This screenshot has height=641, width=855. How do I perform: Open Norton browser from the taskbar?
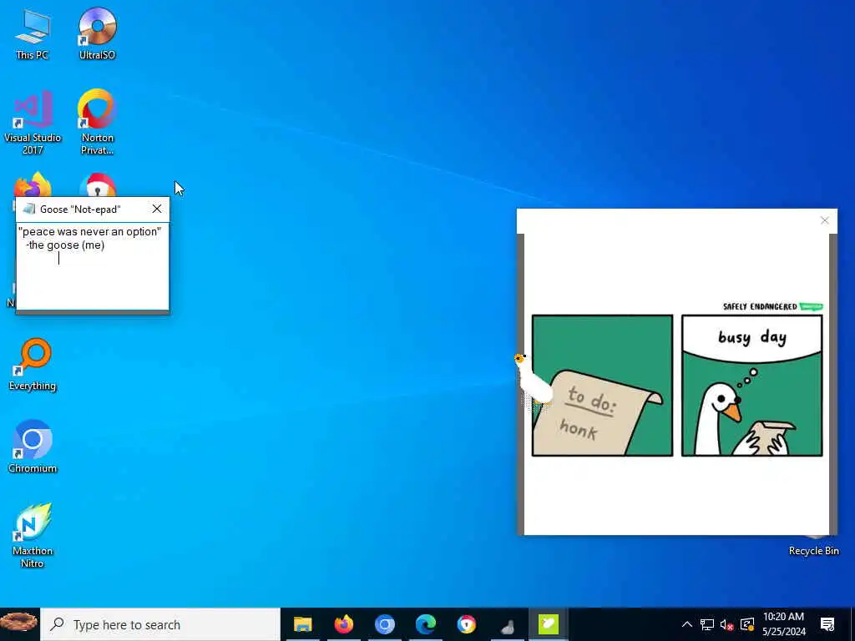click(x=466, y=624)
